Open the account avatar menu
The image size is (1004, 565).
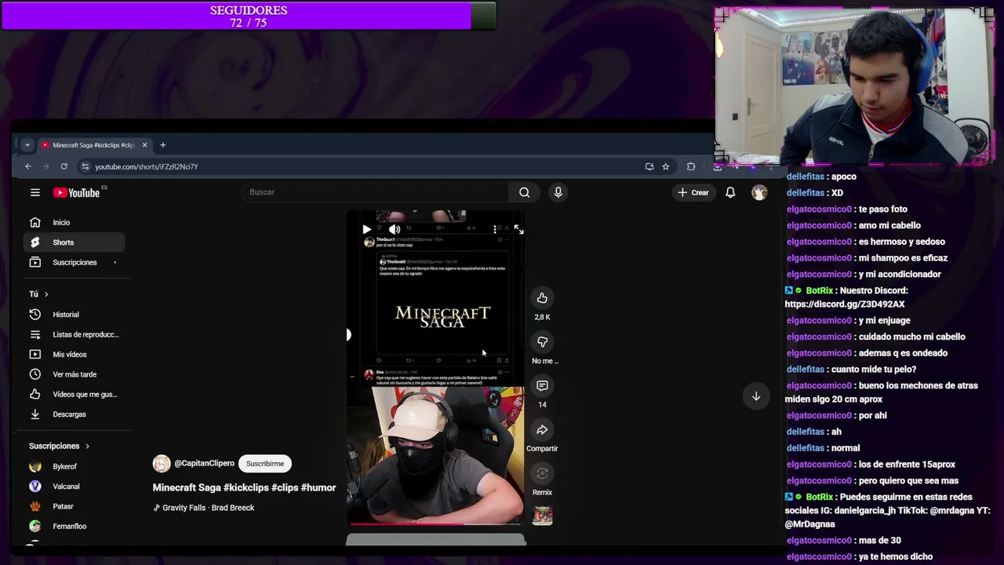[x=759, y=192]
